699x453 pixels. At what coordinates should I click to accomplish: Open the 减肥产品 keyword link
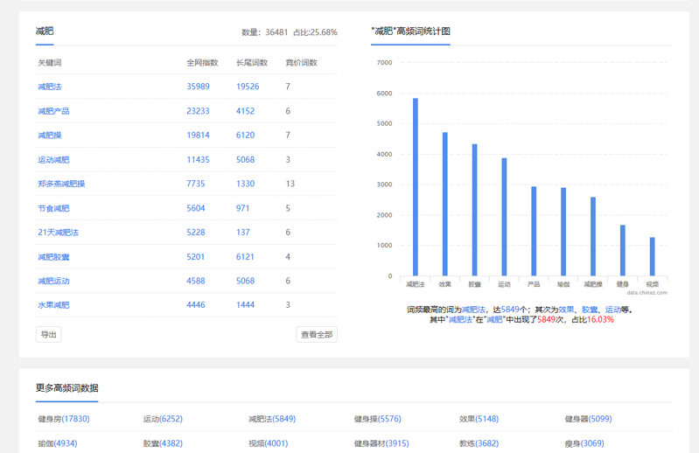point(53,111)
